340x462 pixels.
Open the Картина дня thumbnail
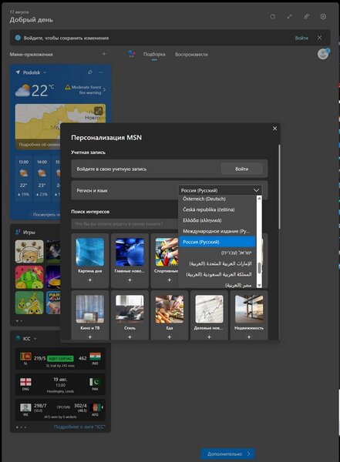[x=90, y=253]
